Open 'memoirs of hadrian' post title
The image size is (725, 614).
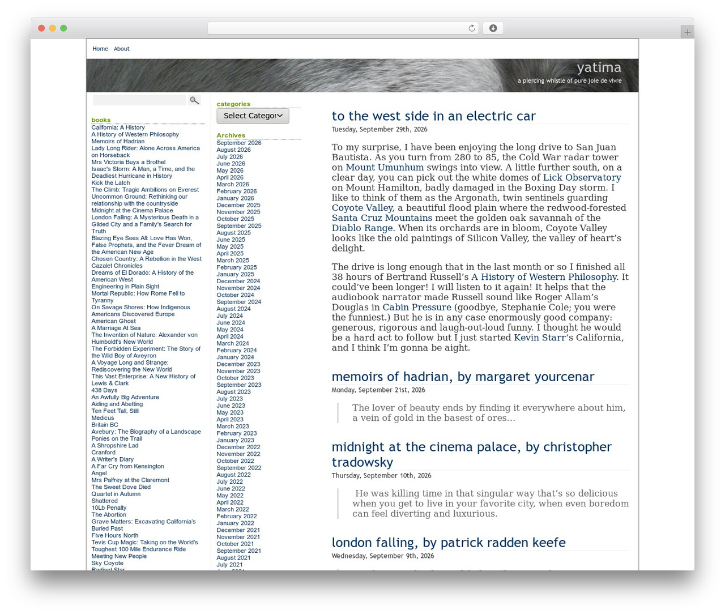coord(463,377)
